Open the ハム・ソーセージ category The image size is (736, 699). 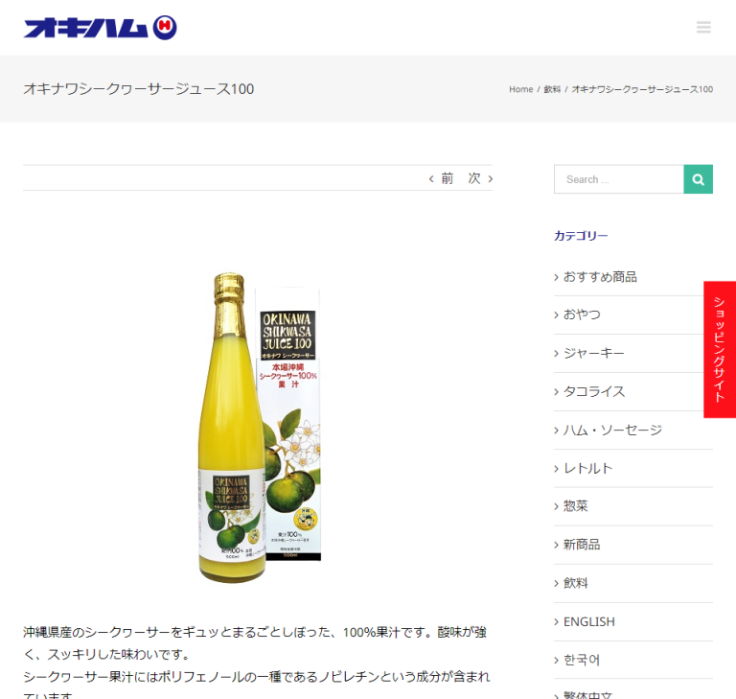(612, 431)
